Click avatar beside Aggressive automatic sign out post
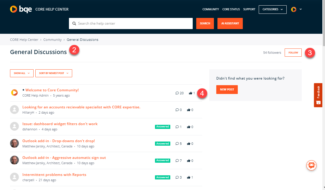Viewport: 325px width, 190px height. point(14,160)
